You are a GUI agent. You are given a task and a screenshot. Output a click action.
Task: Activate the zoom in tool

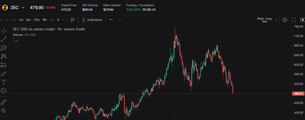(4, 111)
